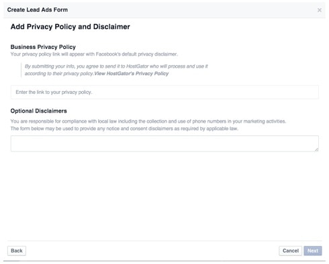Screen dimensions: 329x264
Task: Click the privacy policy link input field
Action: [164, 92]
